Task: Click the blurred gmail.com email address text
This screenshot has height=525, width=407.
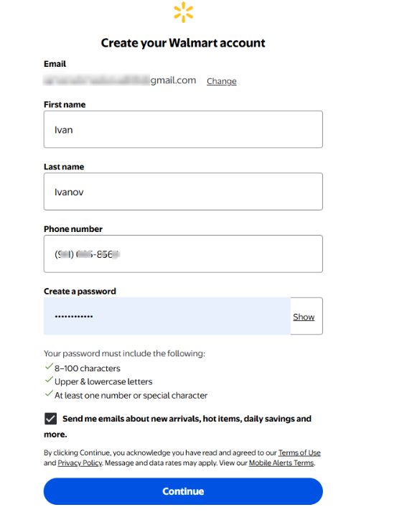Action: click(x=120, y=80)
